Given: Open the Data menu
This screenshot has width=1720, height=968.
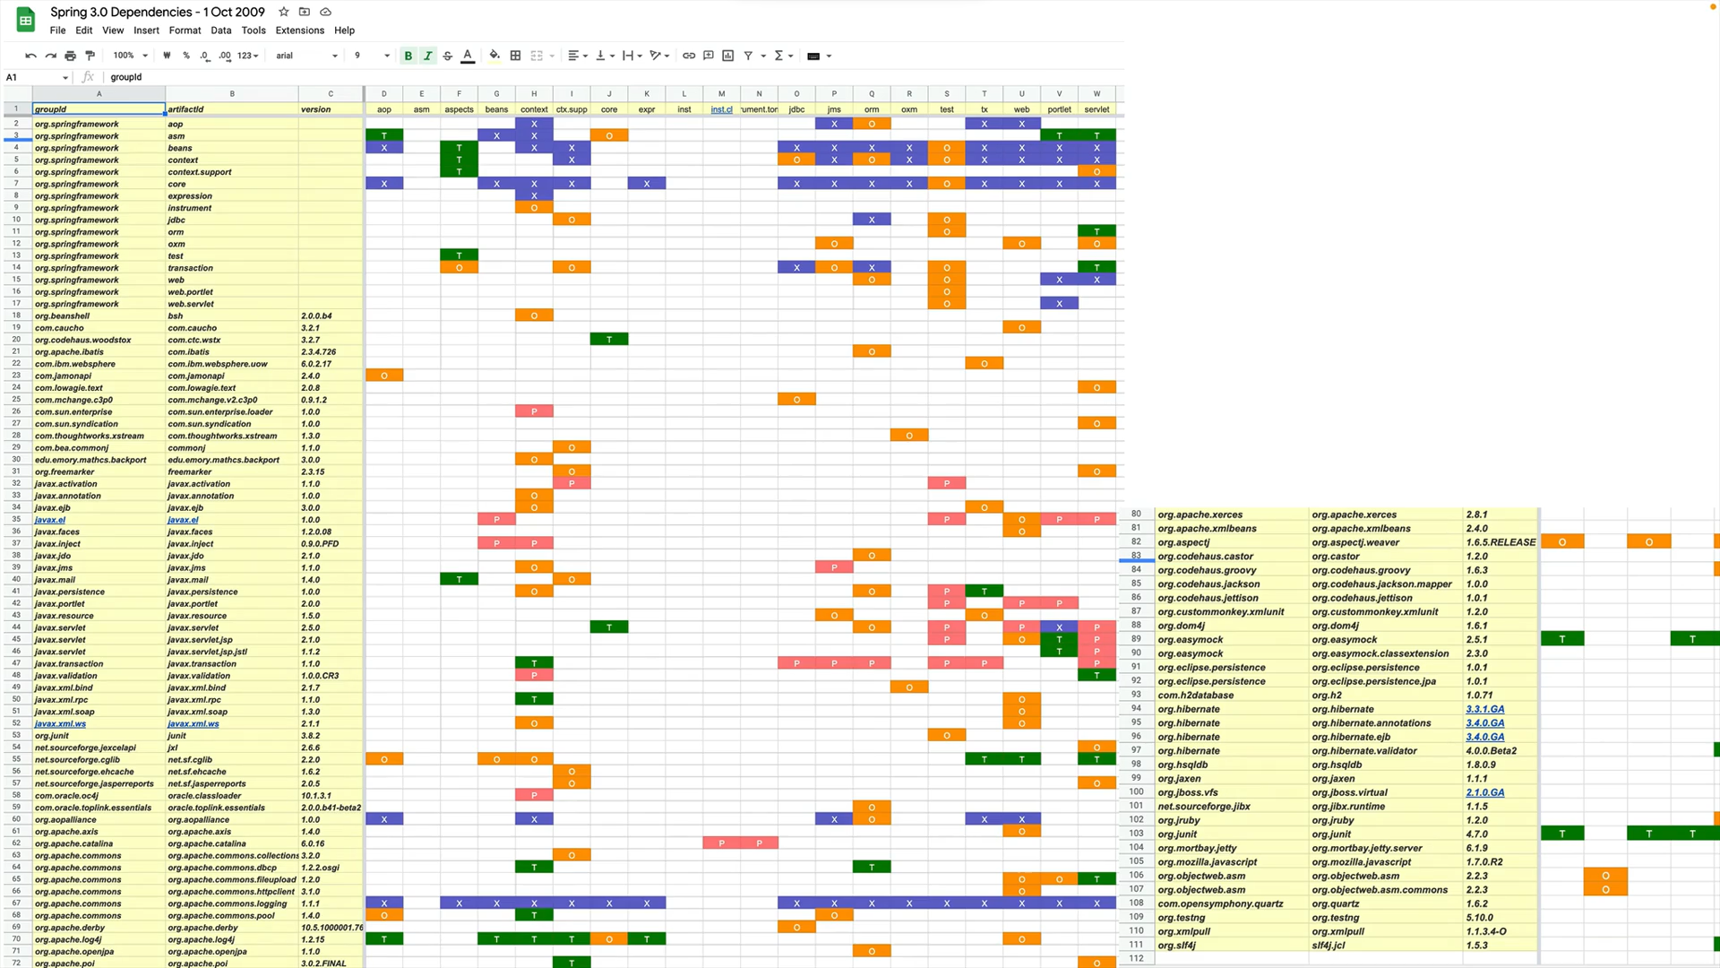Looking at the screenshot, I should (x=221, y=30).
